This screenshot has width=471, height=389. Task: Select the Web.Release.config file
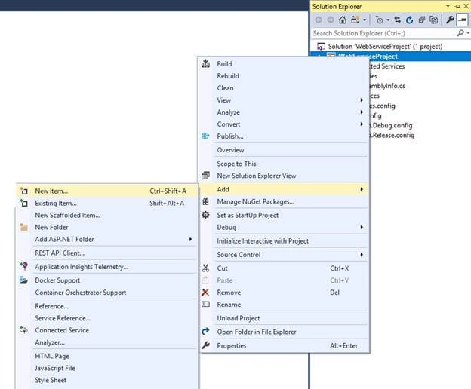pos(393,135)
